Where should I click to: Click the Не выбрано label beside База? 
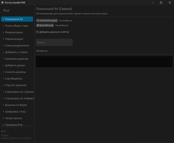tap(62, 25)
